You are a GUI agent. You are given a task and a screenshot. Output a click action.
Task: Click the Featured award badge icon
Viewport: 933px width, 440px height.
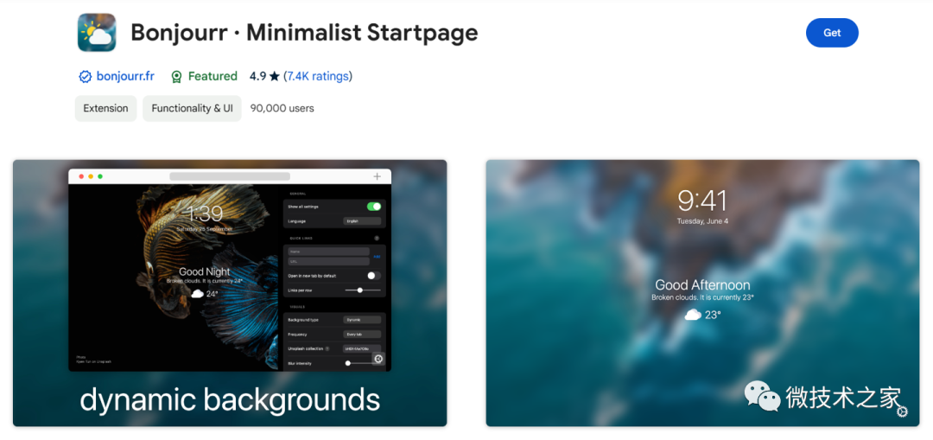[176, 77]
